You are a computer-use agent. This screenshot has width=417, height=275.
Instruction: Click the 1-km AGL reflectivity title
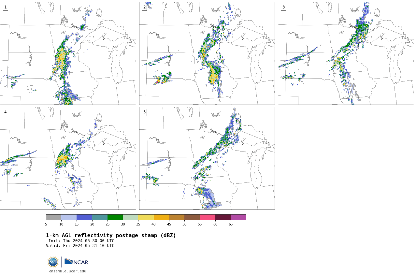tap(111, 235)
